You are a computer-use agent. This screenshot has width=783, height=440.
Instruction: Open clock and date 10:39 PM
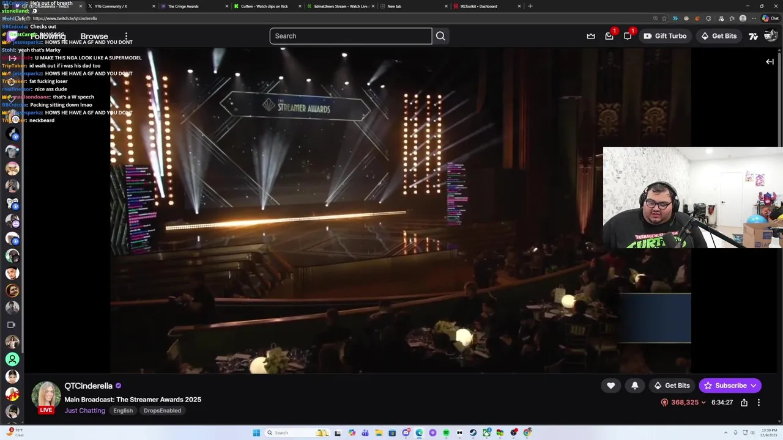click(x=770, y=433)
